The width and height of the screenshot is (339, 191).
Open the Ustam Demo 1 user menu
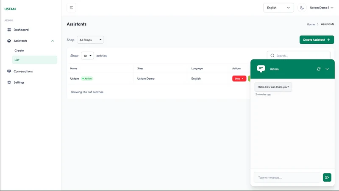click(x=322, y=8)
